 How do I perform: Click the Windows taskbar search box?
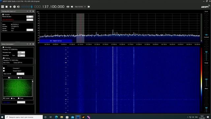24,117
